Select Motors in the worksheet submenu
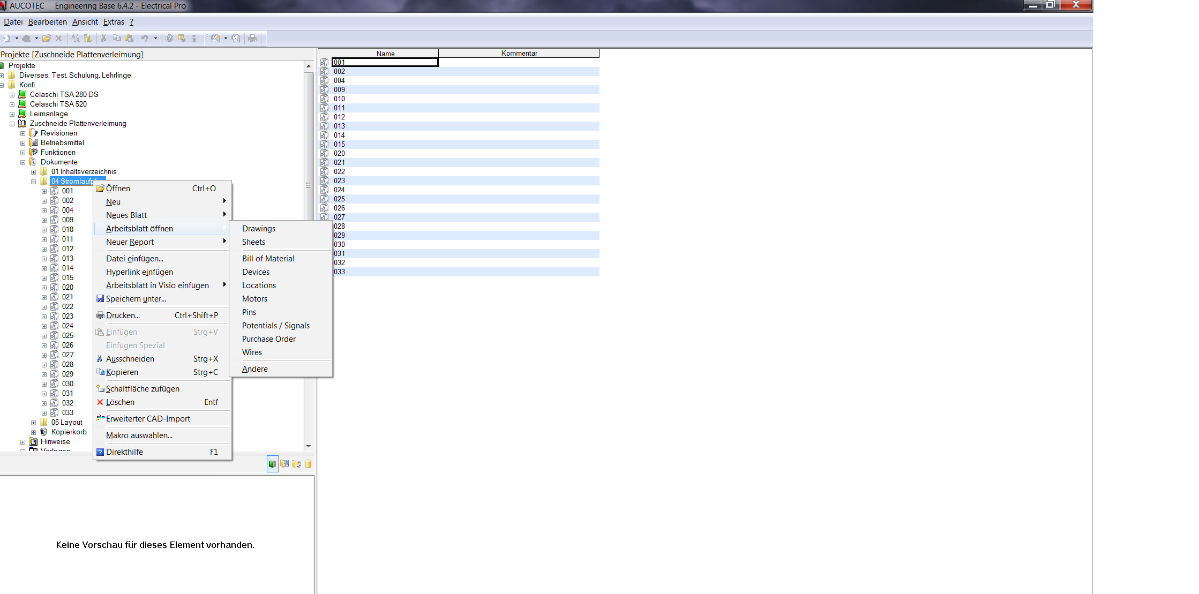1199x594 pixels. (x=281, y=299)
